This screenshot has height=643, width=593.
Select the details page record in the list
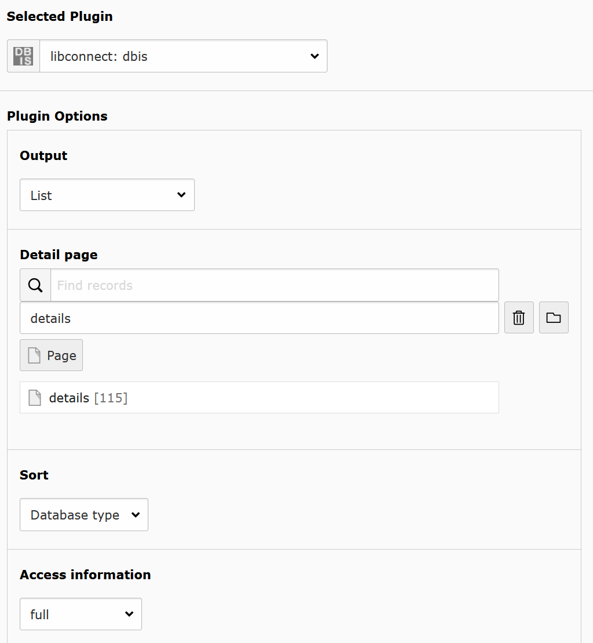point(259,397)
